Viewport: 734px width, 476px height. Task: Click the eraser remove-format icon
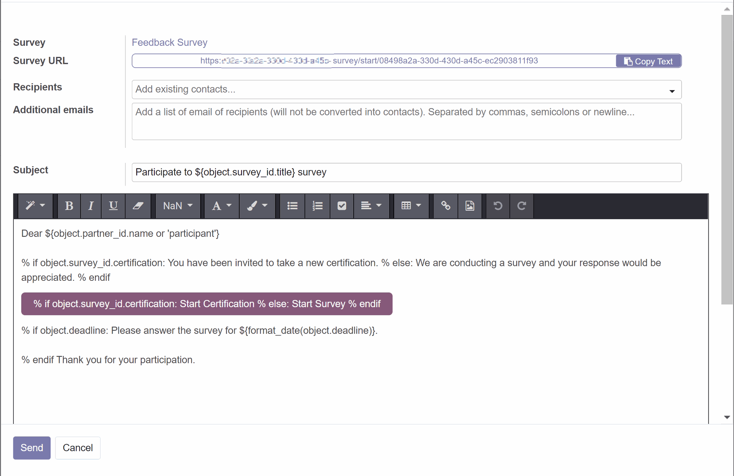[138, 206]
